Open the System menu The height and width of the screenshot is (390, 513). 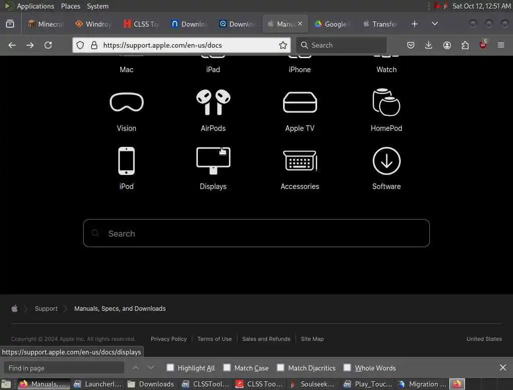point(98,6)
